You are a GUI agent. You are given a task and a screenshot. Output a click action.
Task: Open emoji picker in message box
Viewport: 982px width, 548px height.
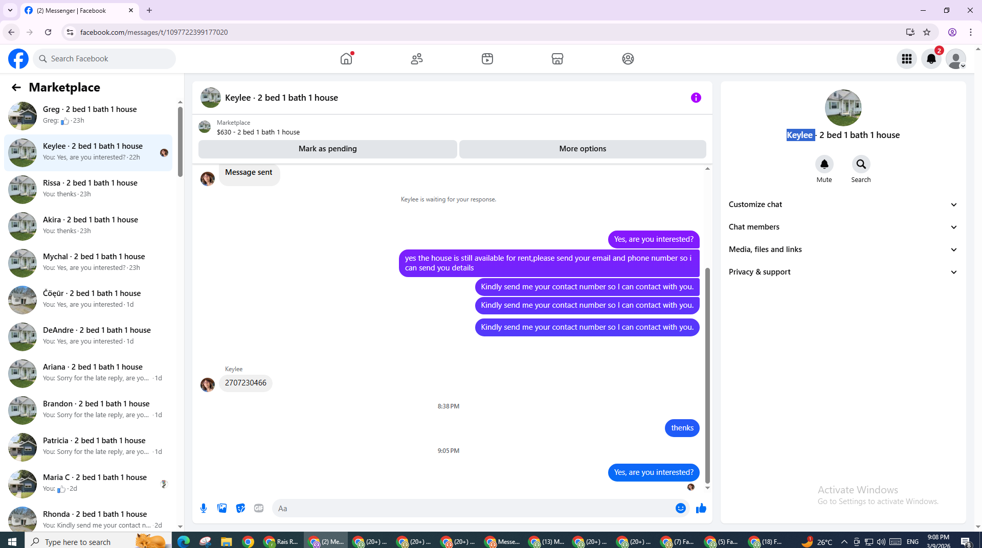click(x=680, y=508)
